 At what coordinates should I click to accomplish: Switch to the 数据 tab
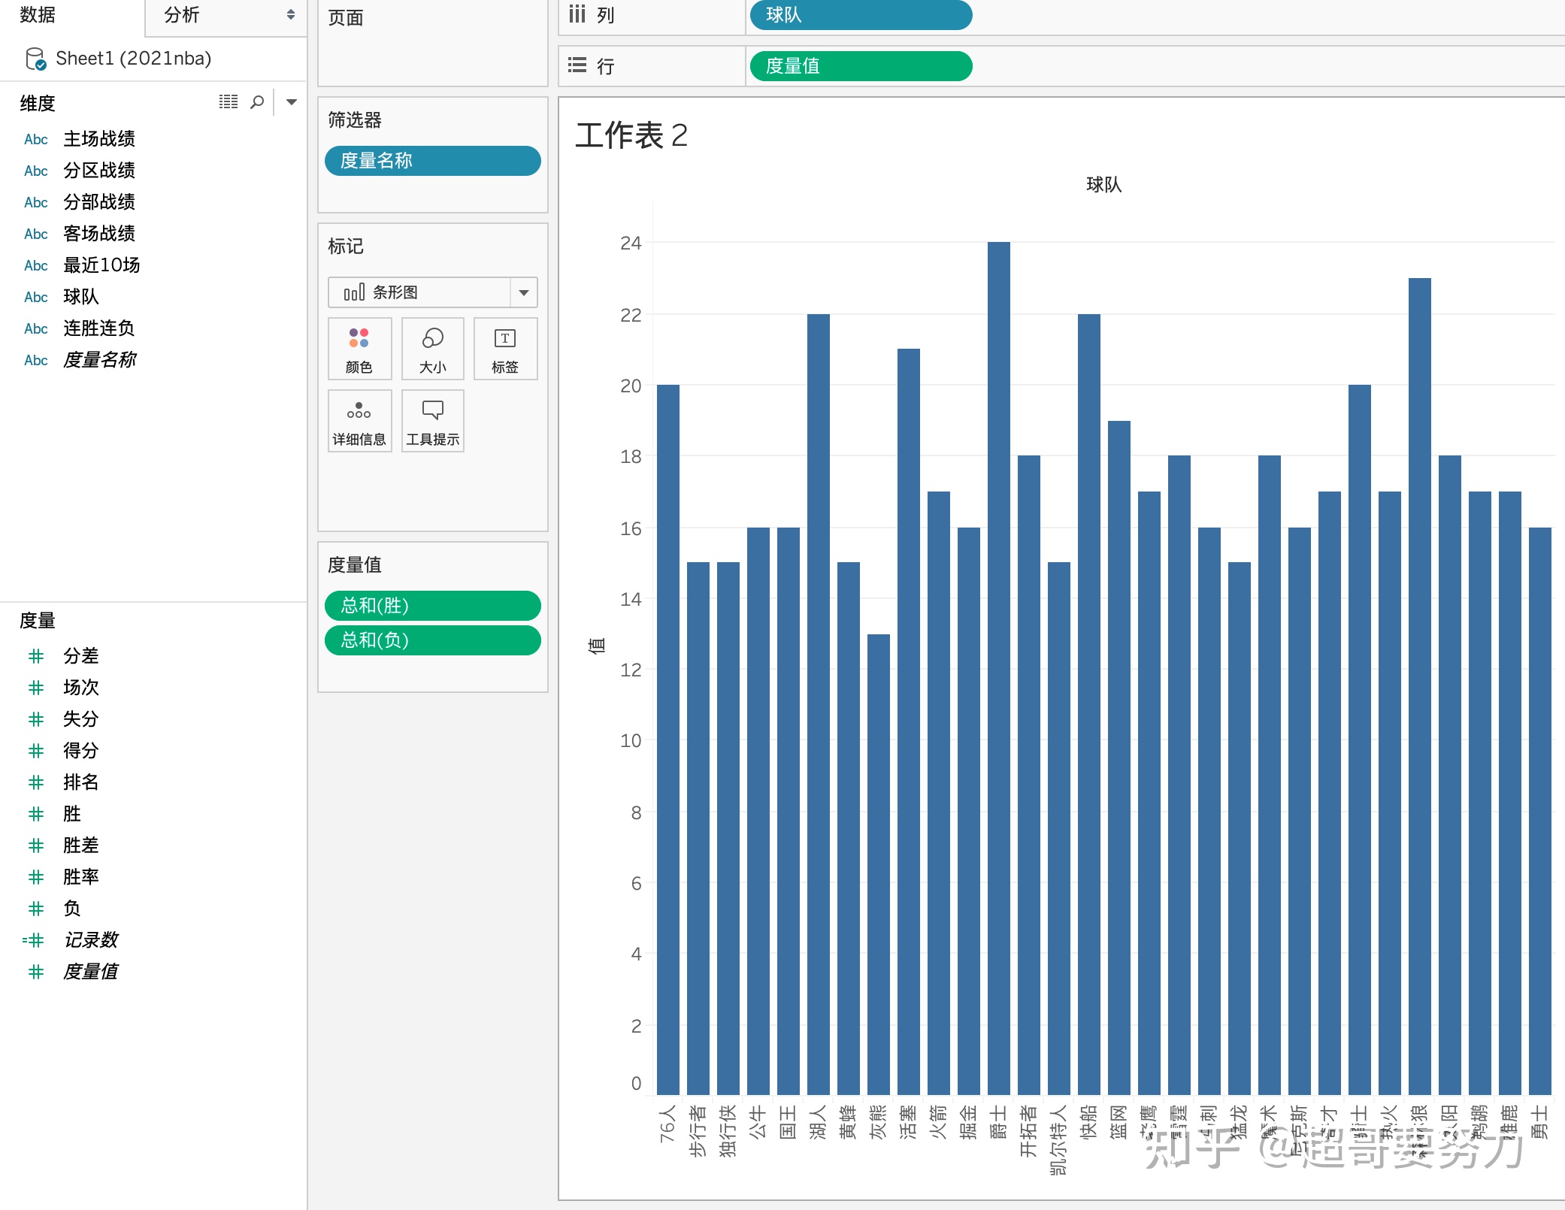tap(38, 14)
